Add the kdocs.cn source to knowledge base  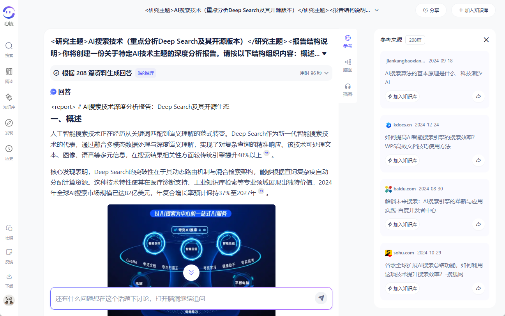click(402, 160)
